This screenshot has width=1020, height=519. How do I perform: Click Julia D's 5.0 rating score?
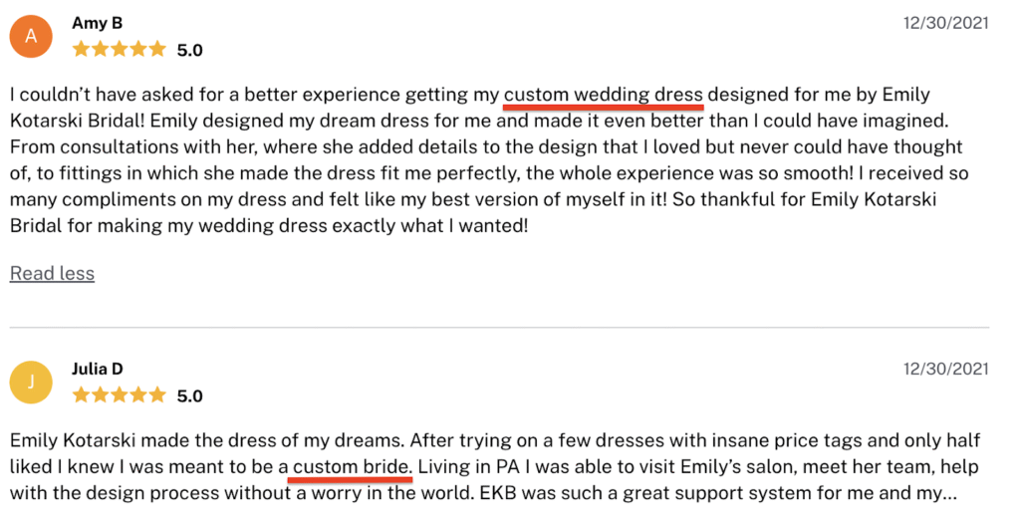pyautogui.click(x=190, y=396)
